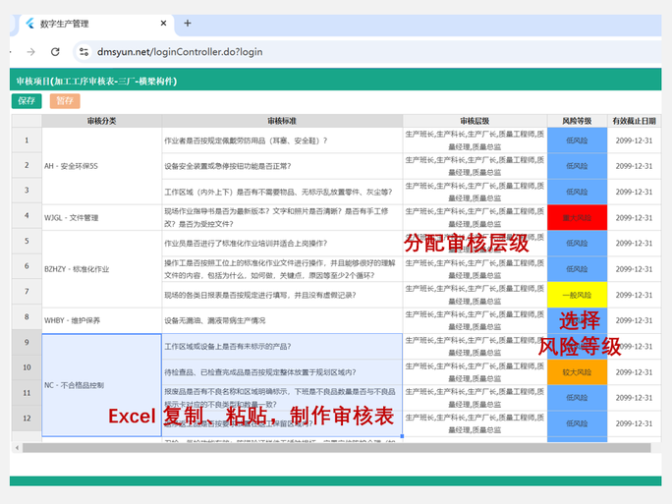Open the red 重大风险 risk level cell
This screenshot has height=504, width=672.
coord(577,217)
